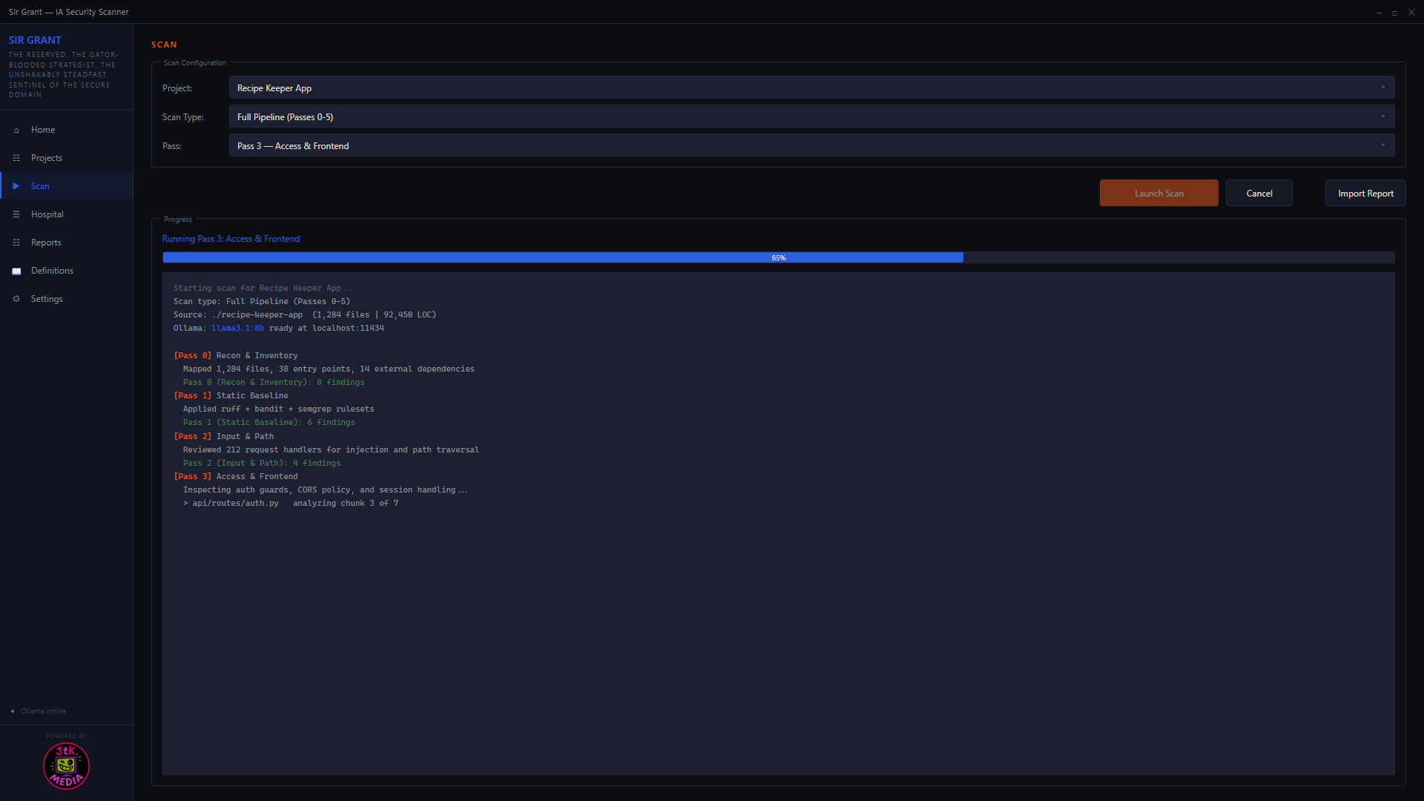
Task: Cancel the running scan
Action: pos(1259,193)
